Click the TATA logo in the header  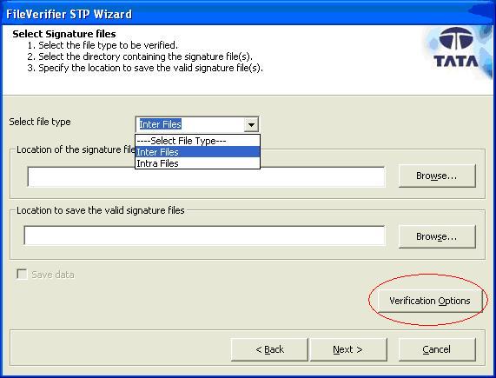pyautogui.click(x=456, y=48)
